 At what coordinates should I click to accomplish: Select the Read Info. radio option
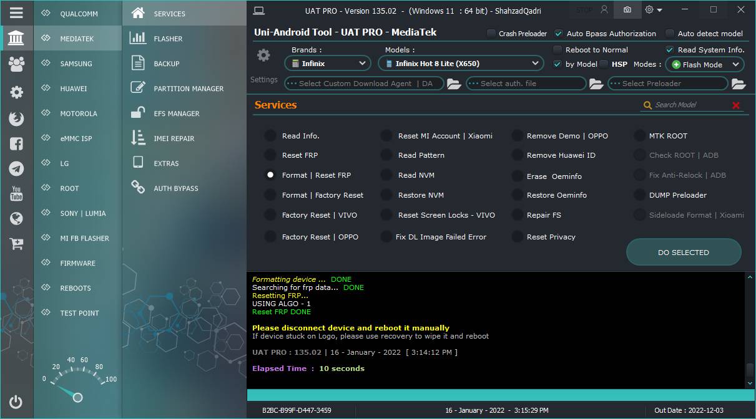click(x=270, y=136)
